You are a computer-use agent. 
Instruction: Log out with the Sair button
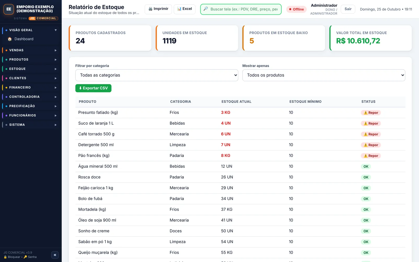(x=348, y=9)
